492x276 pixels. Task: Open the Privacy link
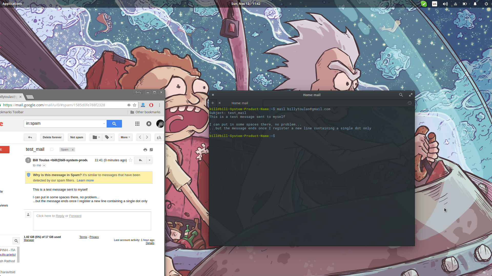(x=94, y=237)
